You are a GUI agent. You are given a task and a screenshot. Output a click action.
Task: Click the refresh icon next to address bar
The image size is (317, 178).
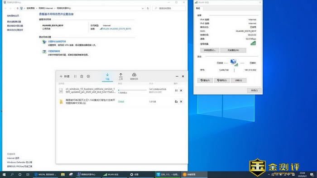(148, 8)
